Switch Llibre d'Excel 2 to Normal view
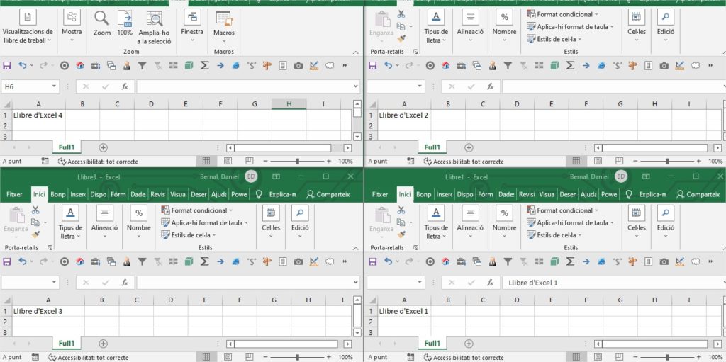Screen dimensions: 726x362 [x=576, y=161]
